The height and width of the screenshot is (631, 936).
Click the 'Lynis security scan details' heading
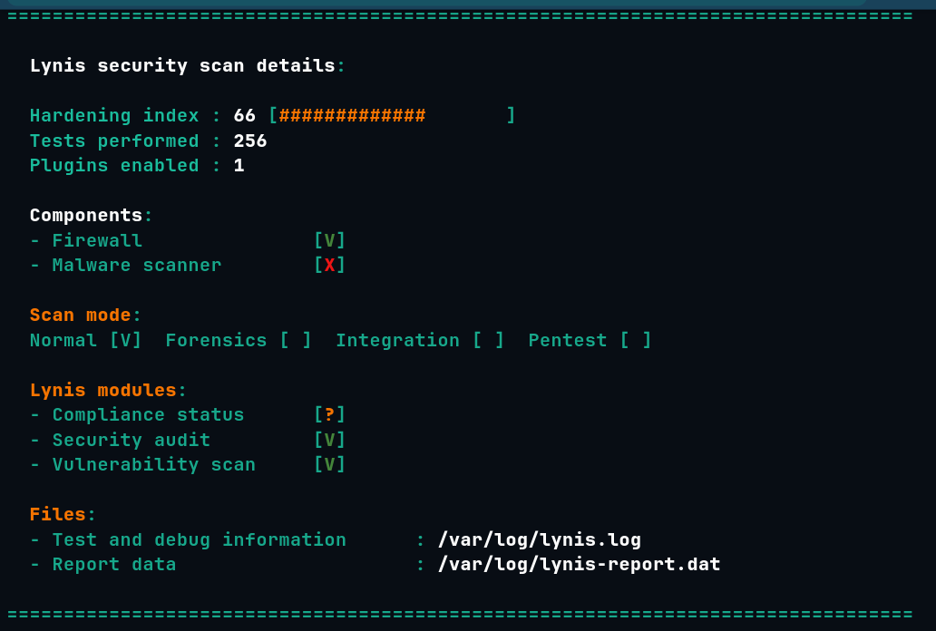[x=182, y=65]
